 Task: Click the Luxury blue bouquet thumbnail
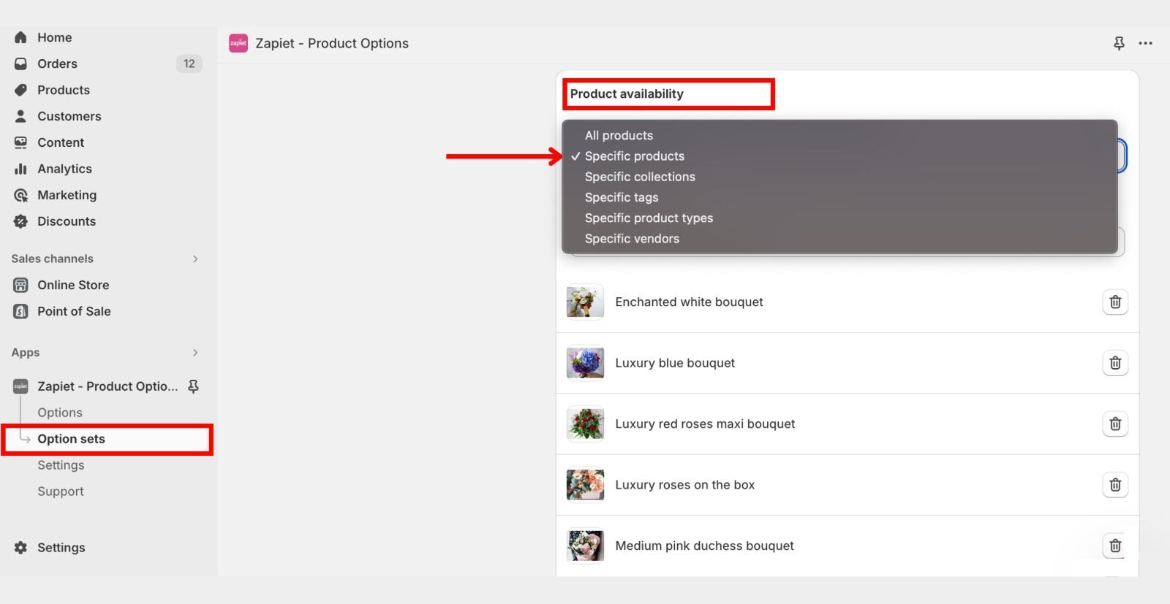[x=585, y=363]
